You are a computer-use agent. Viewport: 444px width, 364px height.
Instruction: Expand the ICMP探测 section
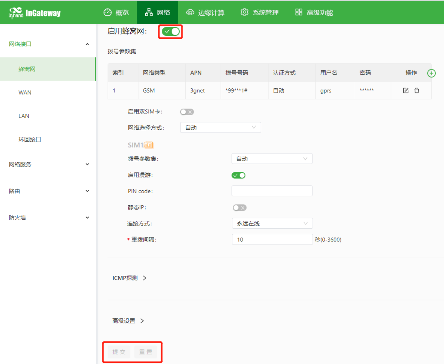pos(129,278)
